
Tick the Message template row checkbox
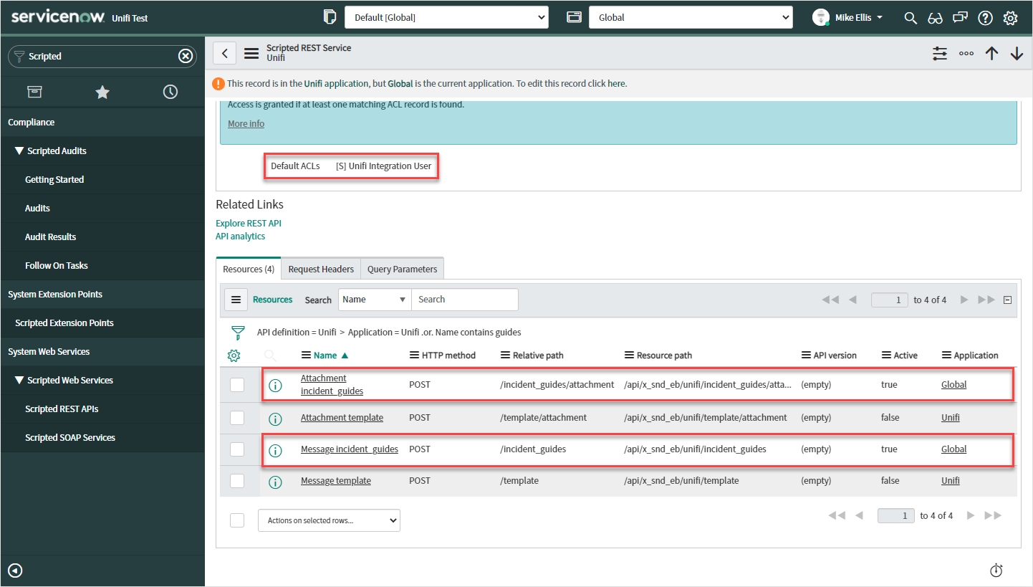tap(237, 481)
